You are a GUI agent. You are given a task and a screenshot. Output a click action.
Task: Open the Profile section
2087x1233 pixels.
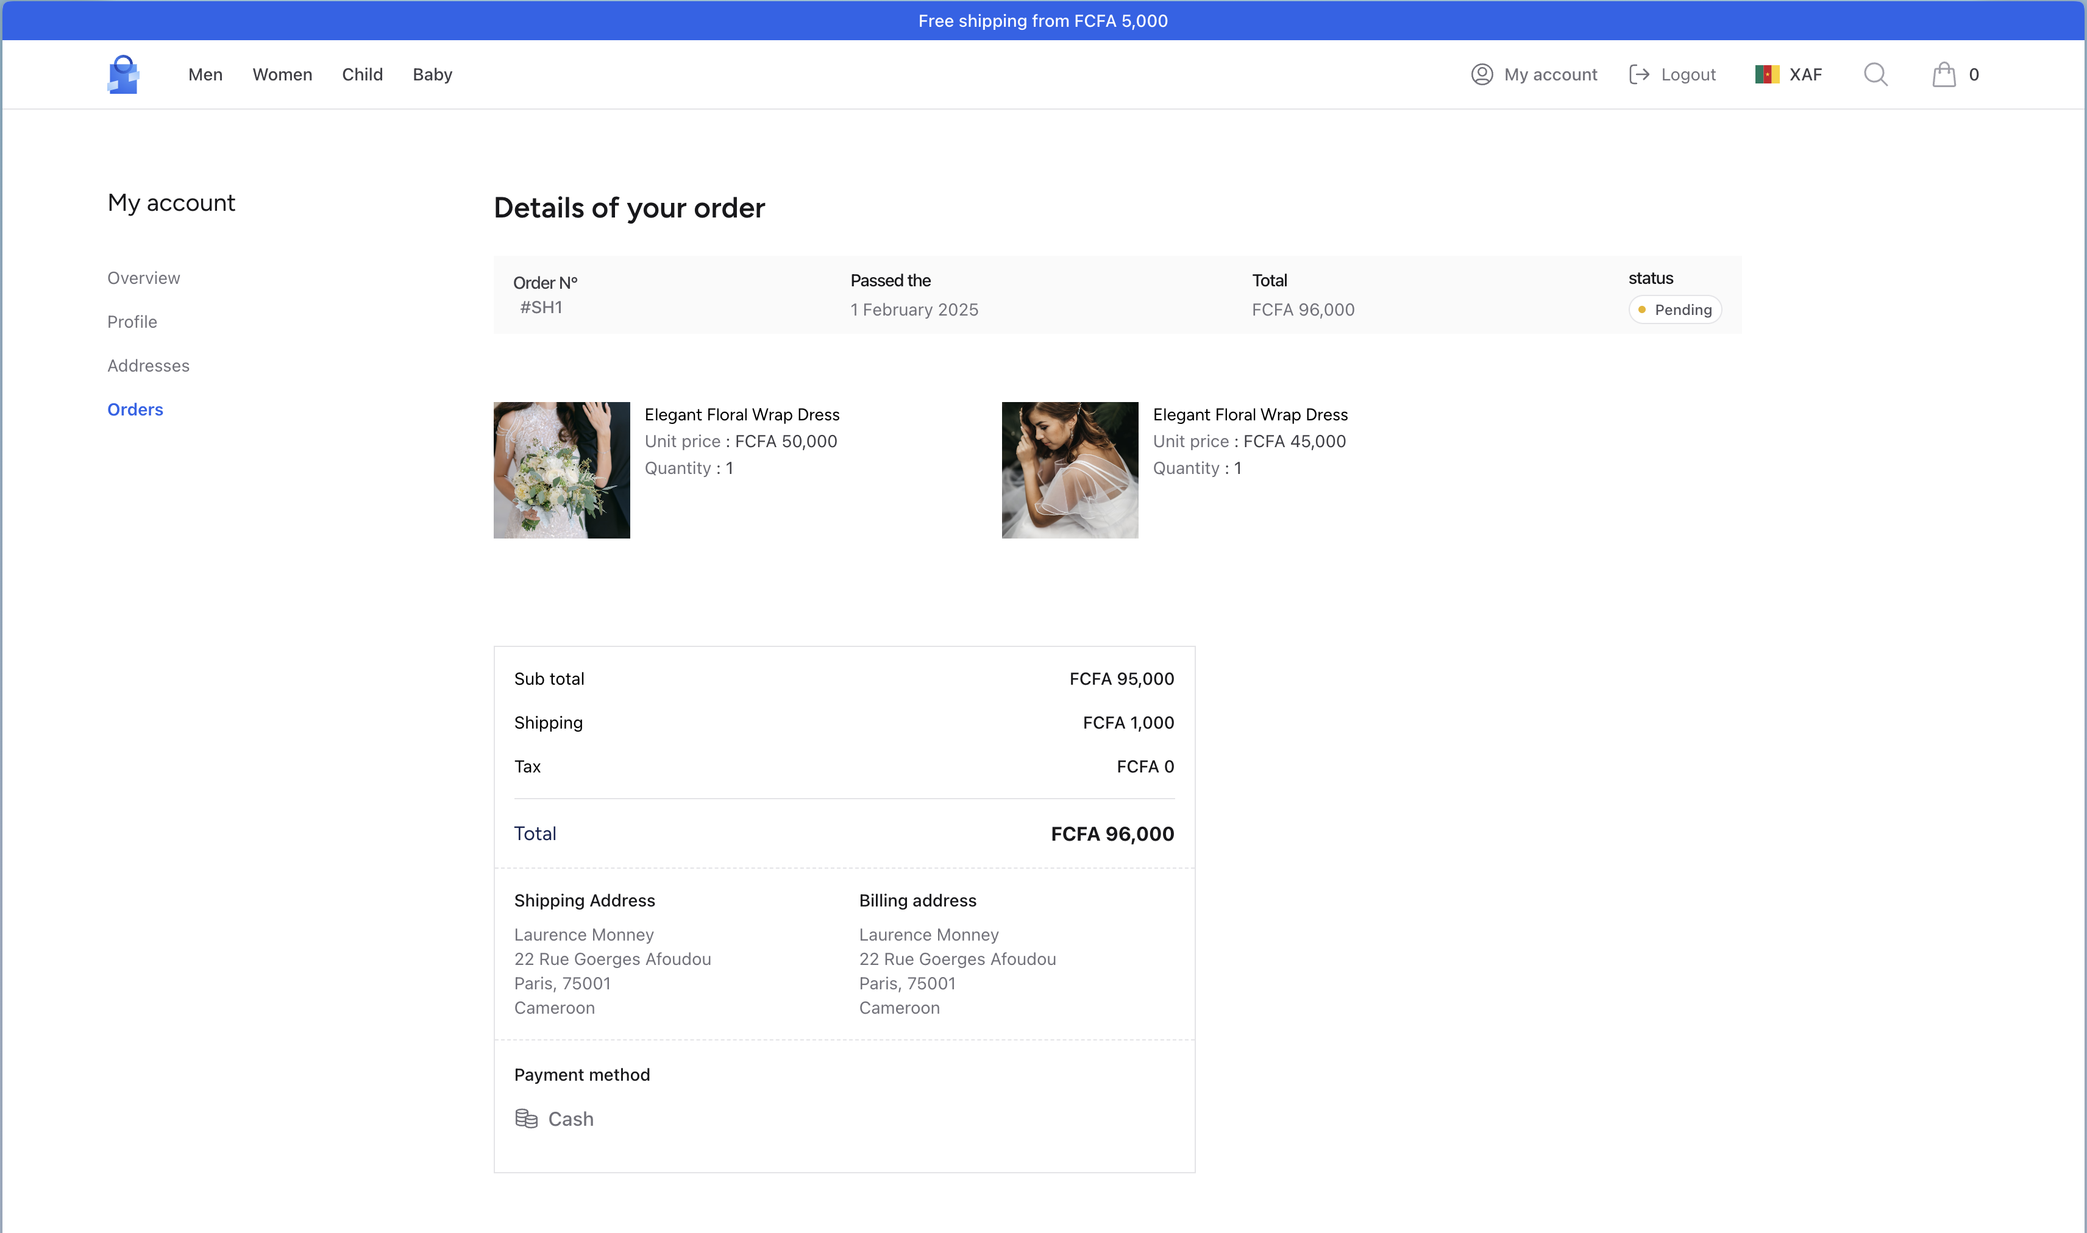point(132,322)
